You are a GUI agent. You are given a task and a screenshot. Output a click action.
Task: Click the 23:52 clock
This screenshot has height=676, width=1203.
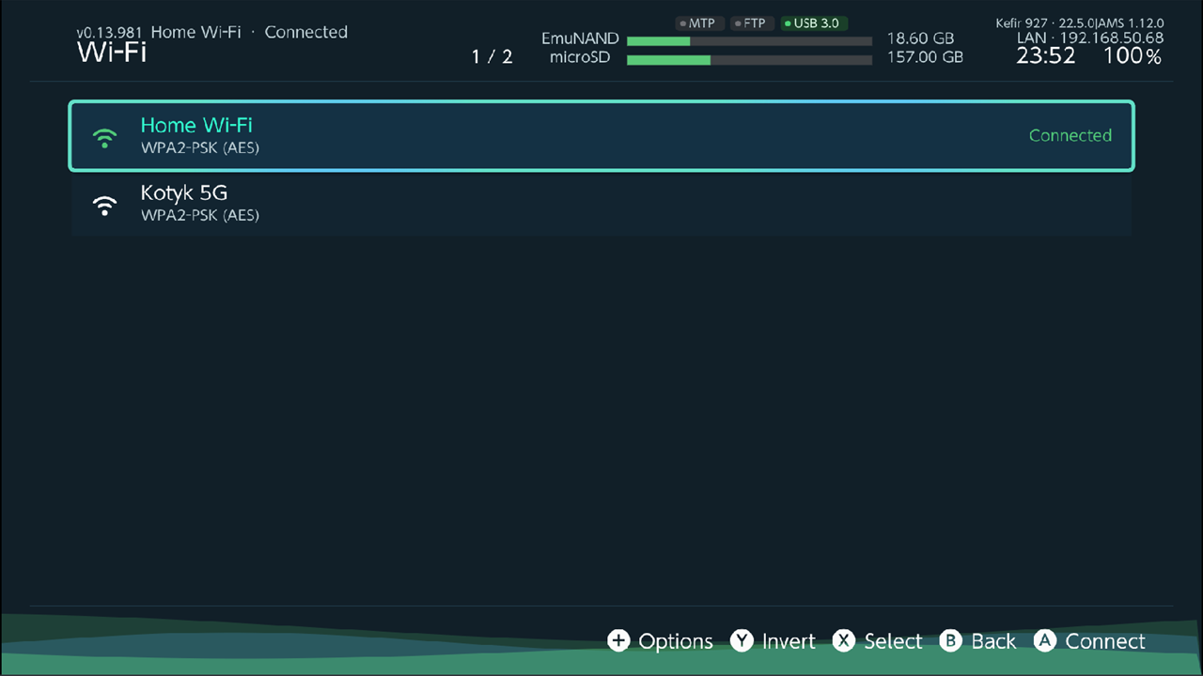click(x=1046, y=56)
